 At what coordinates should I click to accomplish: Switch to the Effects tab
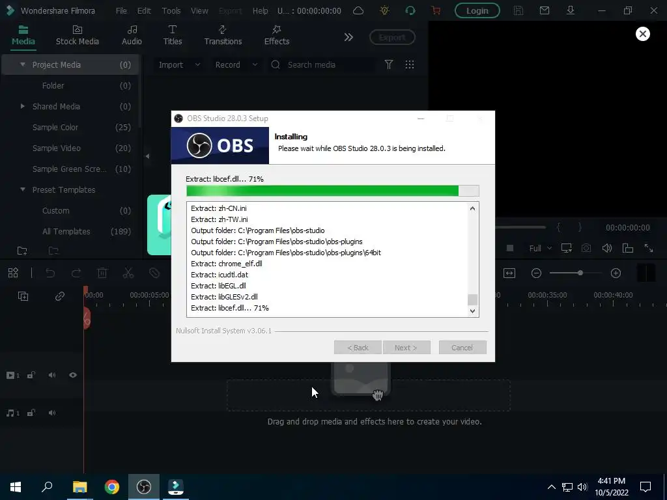coord(276,35)
